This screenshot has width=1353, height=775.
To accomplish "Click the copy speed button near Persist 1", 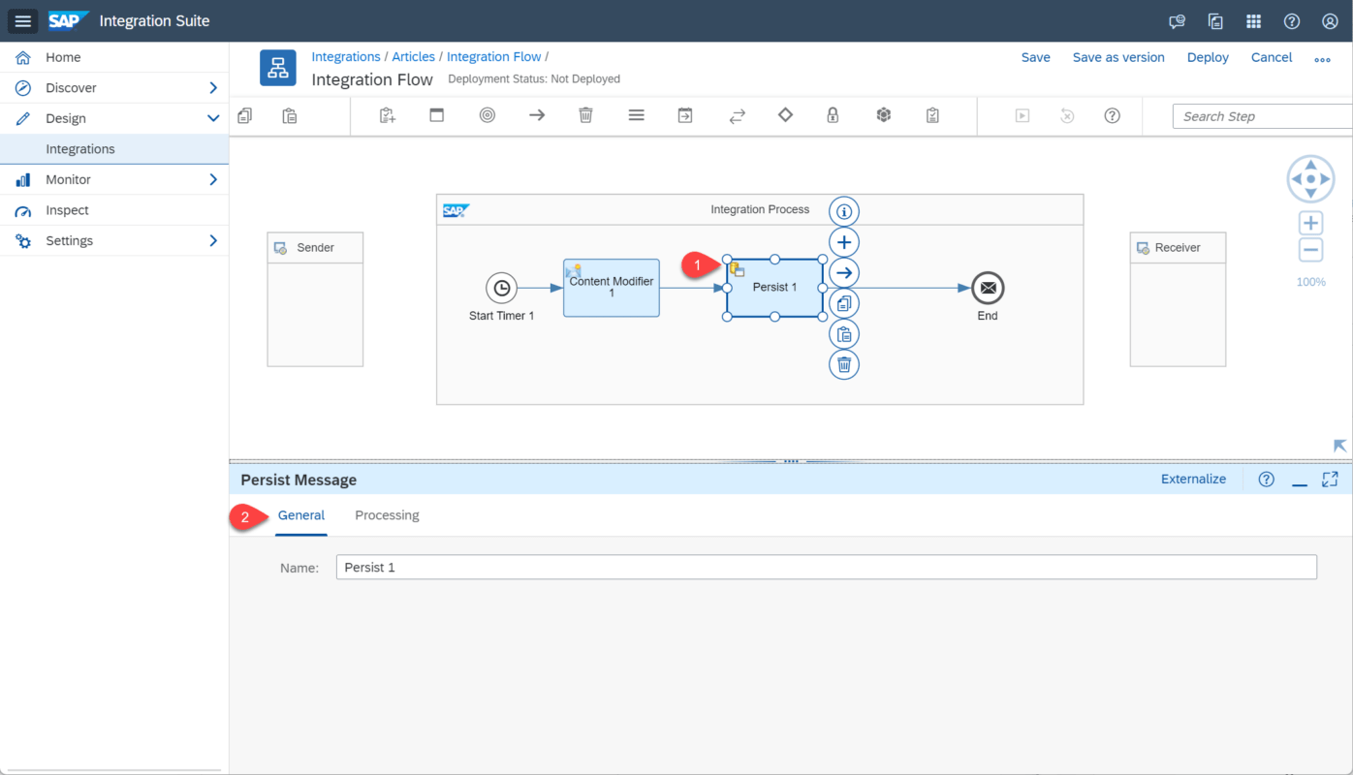I will coord(844,303).
